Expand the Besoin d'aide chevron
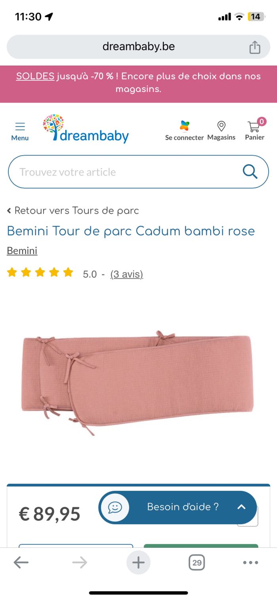Viewport: 277px width, 600px height. pos(241,507)
